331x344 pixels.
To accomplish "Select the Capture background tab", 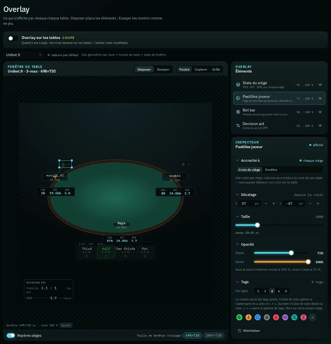I will click(201, 69).
